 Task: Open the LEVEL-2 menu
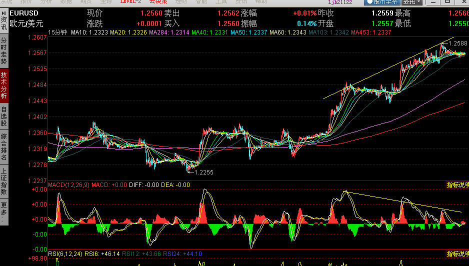click(130, 2)
